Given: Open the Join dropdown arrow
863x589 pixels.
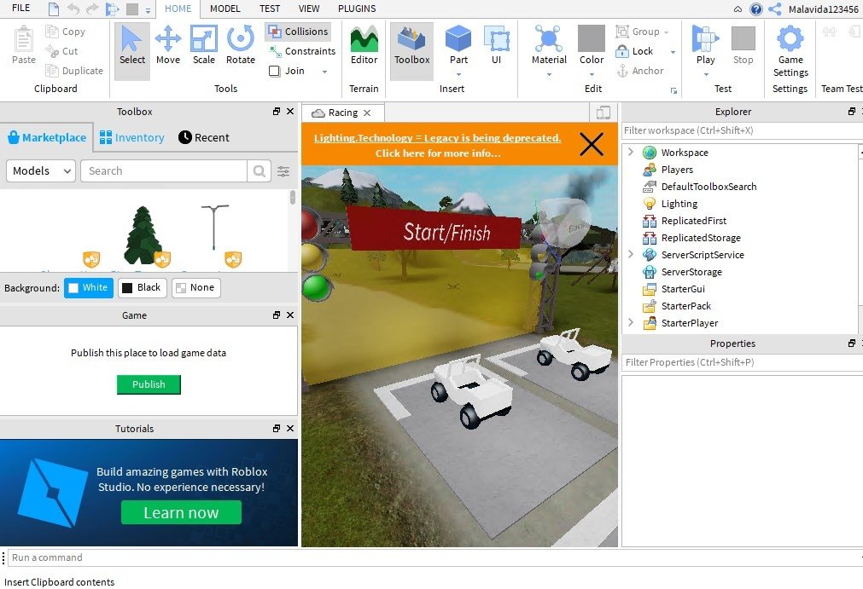Looking at the screenshot, I should [x=324, y=72].
